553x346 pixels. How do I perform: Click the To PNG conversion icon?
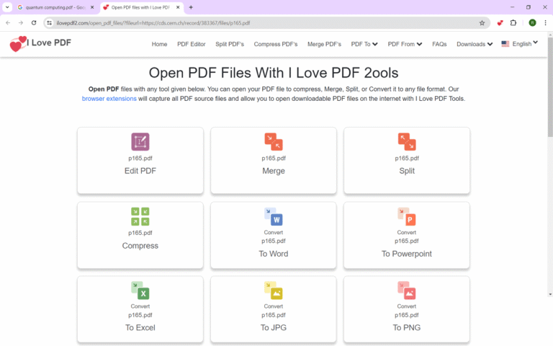(407, 290)
